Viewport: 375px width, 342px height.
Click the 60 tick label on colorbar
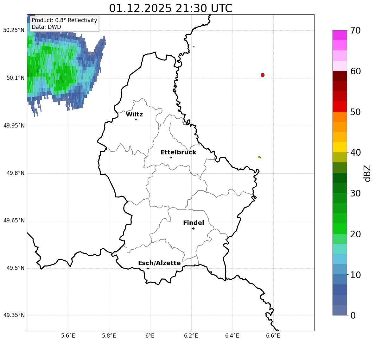tap(355, 71)
